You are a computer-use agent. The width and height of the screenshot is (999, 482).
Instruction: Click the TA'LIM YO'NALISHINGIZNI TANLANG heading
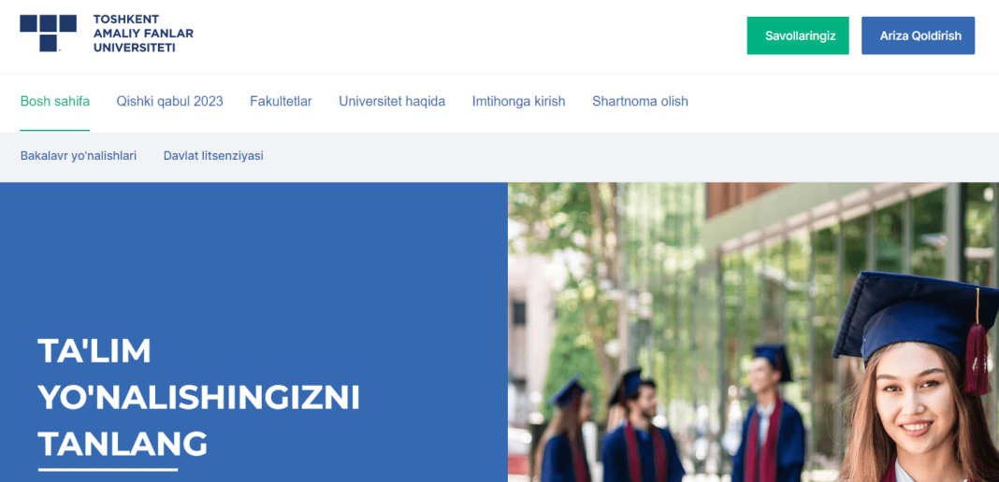(x=199, y=397)
